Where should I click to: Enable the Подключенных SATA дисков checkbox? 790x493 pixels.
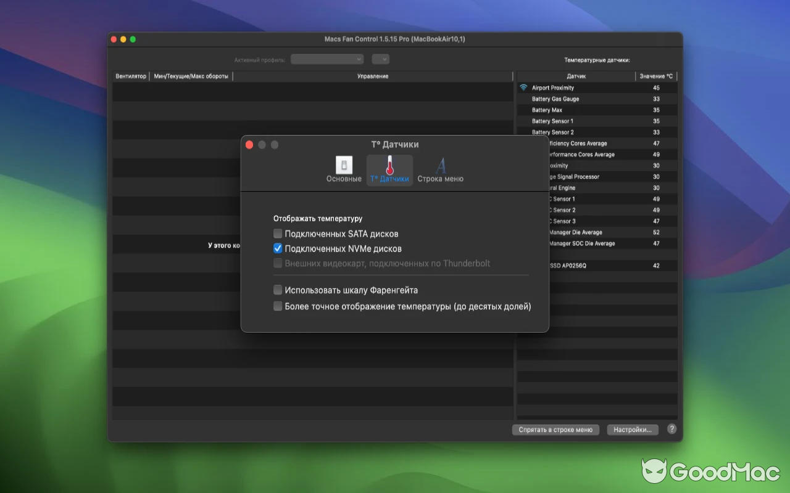point(278,234)
